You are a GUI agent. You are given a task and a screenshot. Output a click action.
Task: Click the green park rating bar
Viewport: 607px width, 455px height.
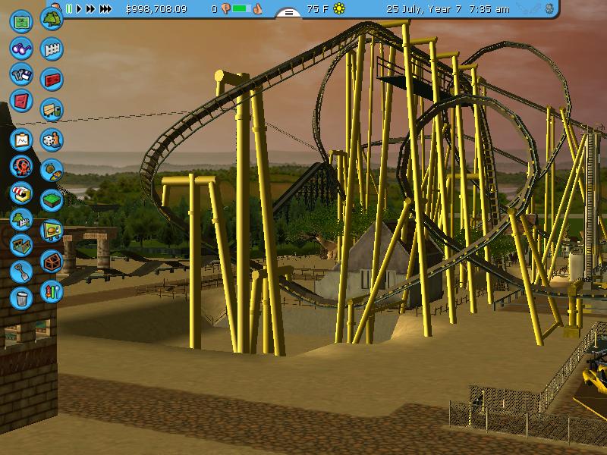(241, 8)
